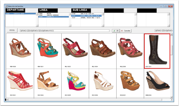Image resolution: width=179 pixels, height=106 pixels.
Task: Click the DEPARTAME column header
Action: click(x=15, y=10)
